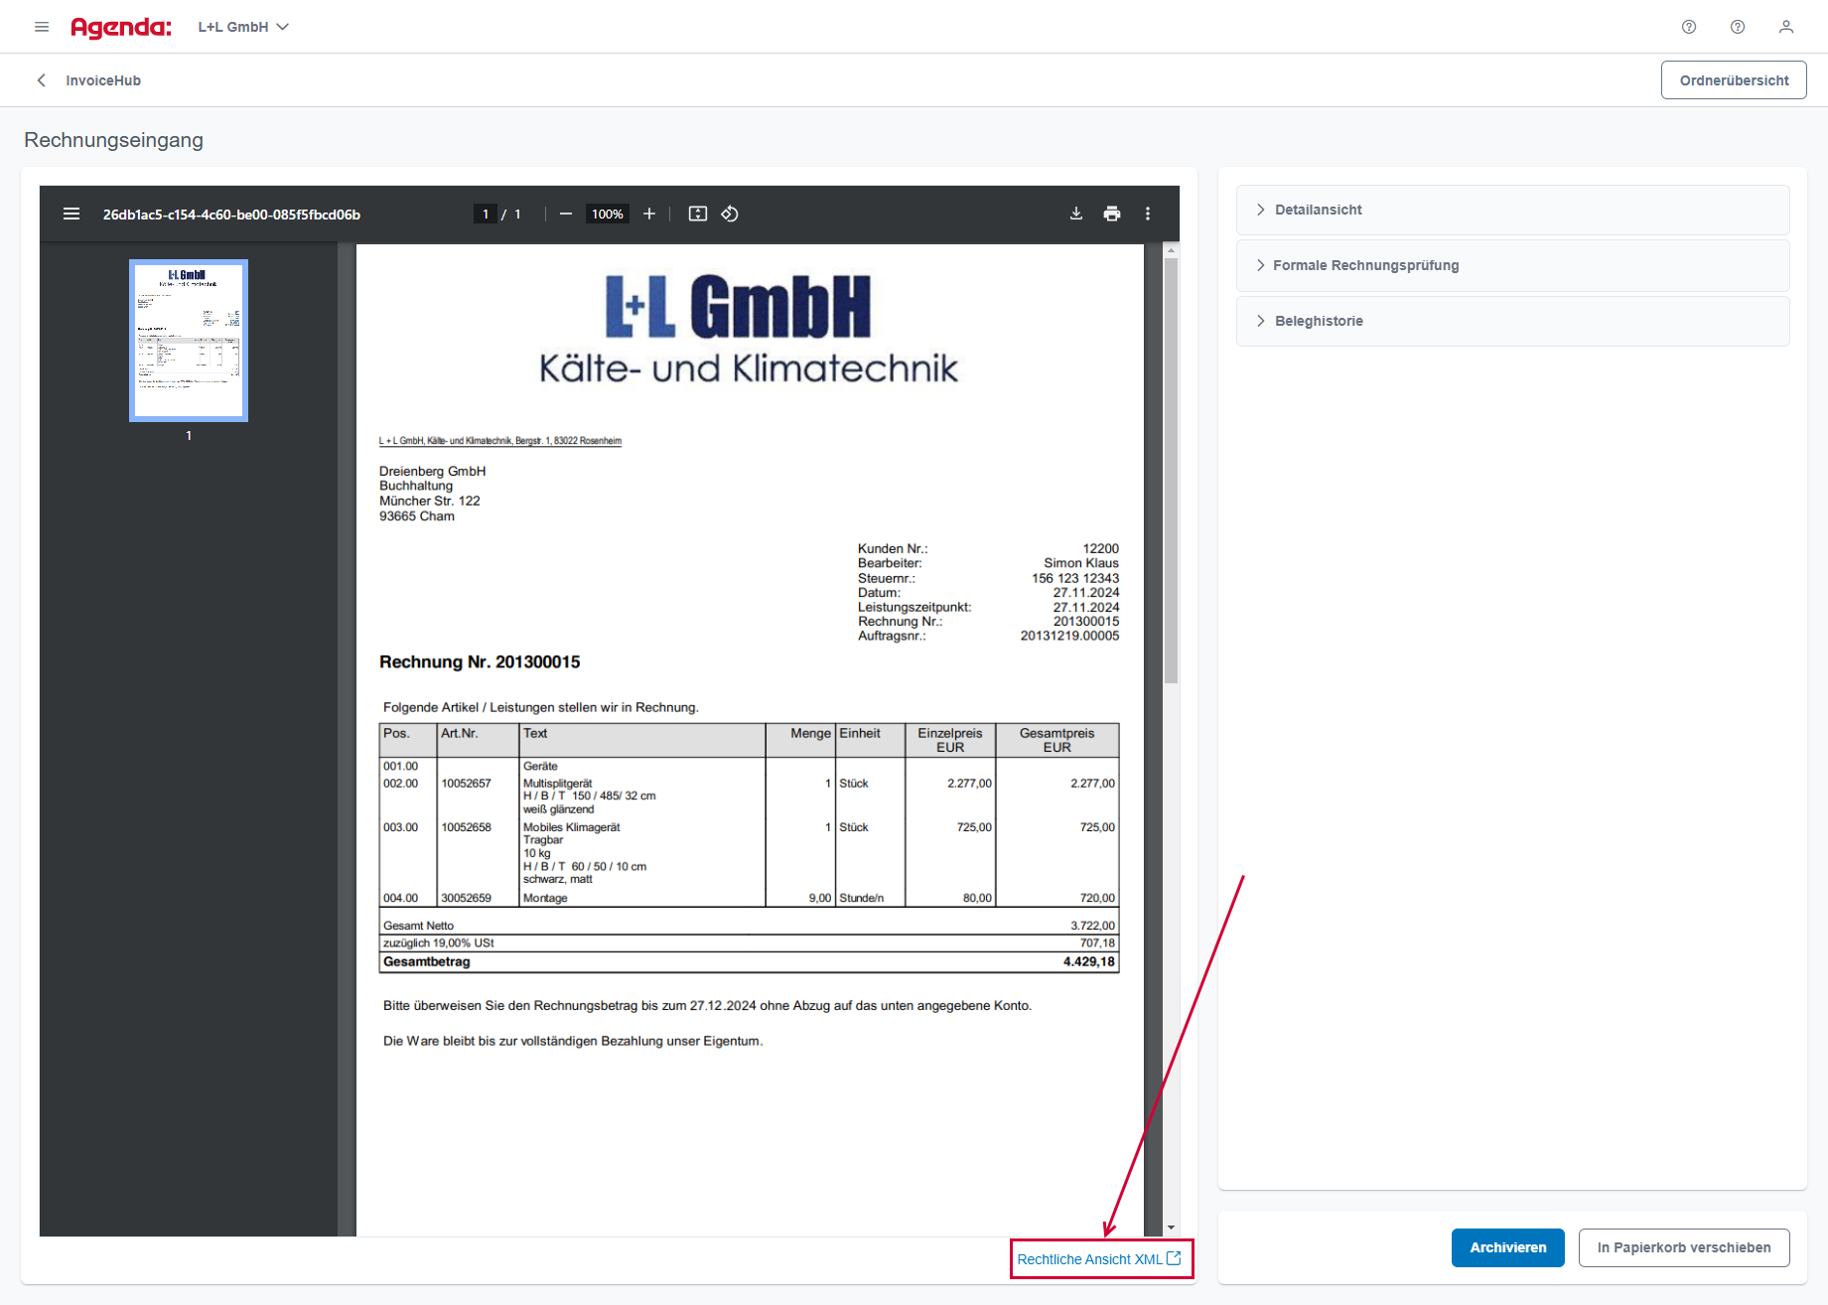Select the page 1 thumbnail
The image size is (1828, 1305).
(x=189, y=341)
